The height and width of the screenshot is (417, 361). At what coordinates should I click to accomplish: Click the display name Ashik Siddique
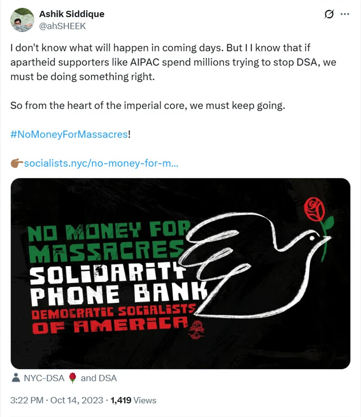click(72, 14)
